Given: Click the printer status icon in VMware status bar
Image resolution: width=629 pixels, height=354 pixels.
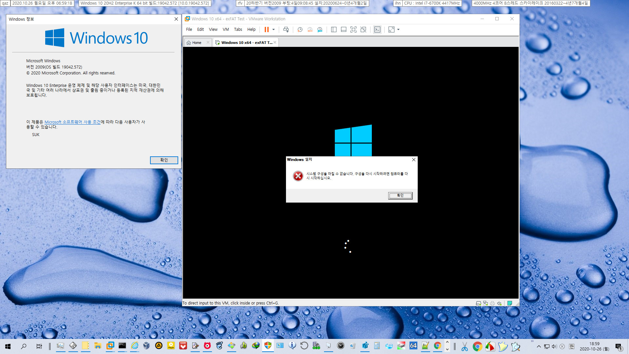Looking at the screenshot, I should 492,303.
